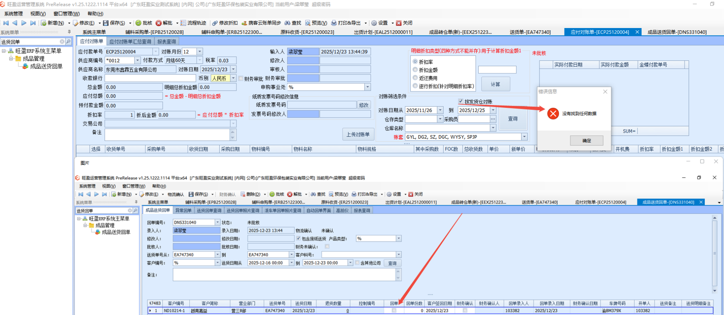724x315 pixels.
Task: Open the 窗口管理(W) menu in upper window
Action: click(66, 14)
